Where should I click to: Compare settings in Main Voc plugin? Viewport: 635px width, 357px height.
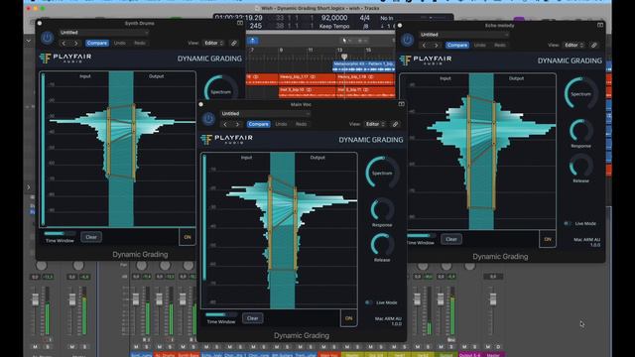[x=258, y=124]
